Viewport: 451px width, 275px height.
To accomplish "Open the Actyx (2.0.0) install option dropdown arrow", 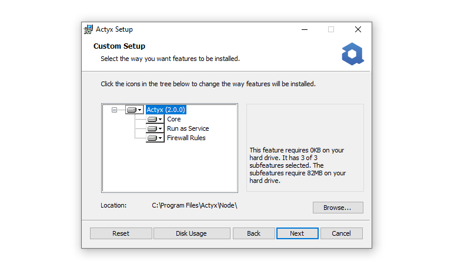I will 139,110.
